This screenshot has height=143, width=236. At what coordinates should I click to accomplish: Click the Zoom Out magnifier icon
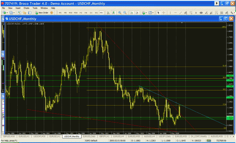125,13
